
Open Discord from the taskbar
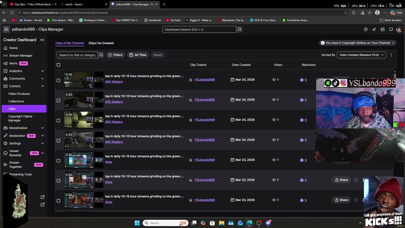(268, 223)
